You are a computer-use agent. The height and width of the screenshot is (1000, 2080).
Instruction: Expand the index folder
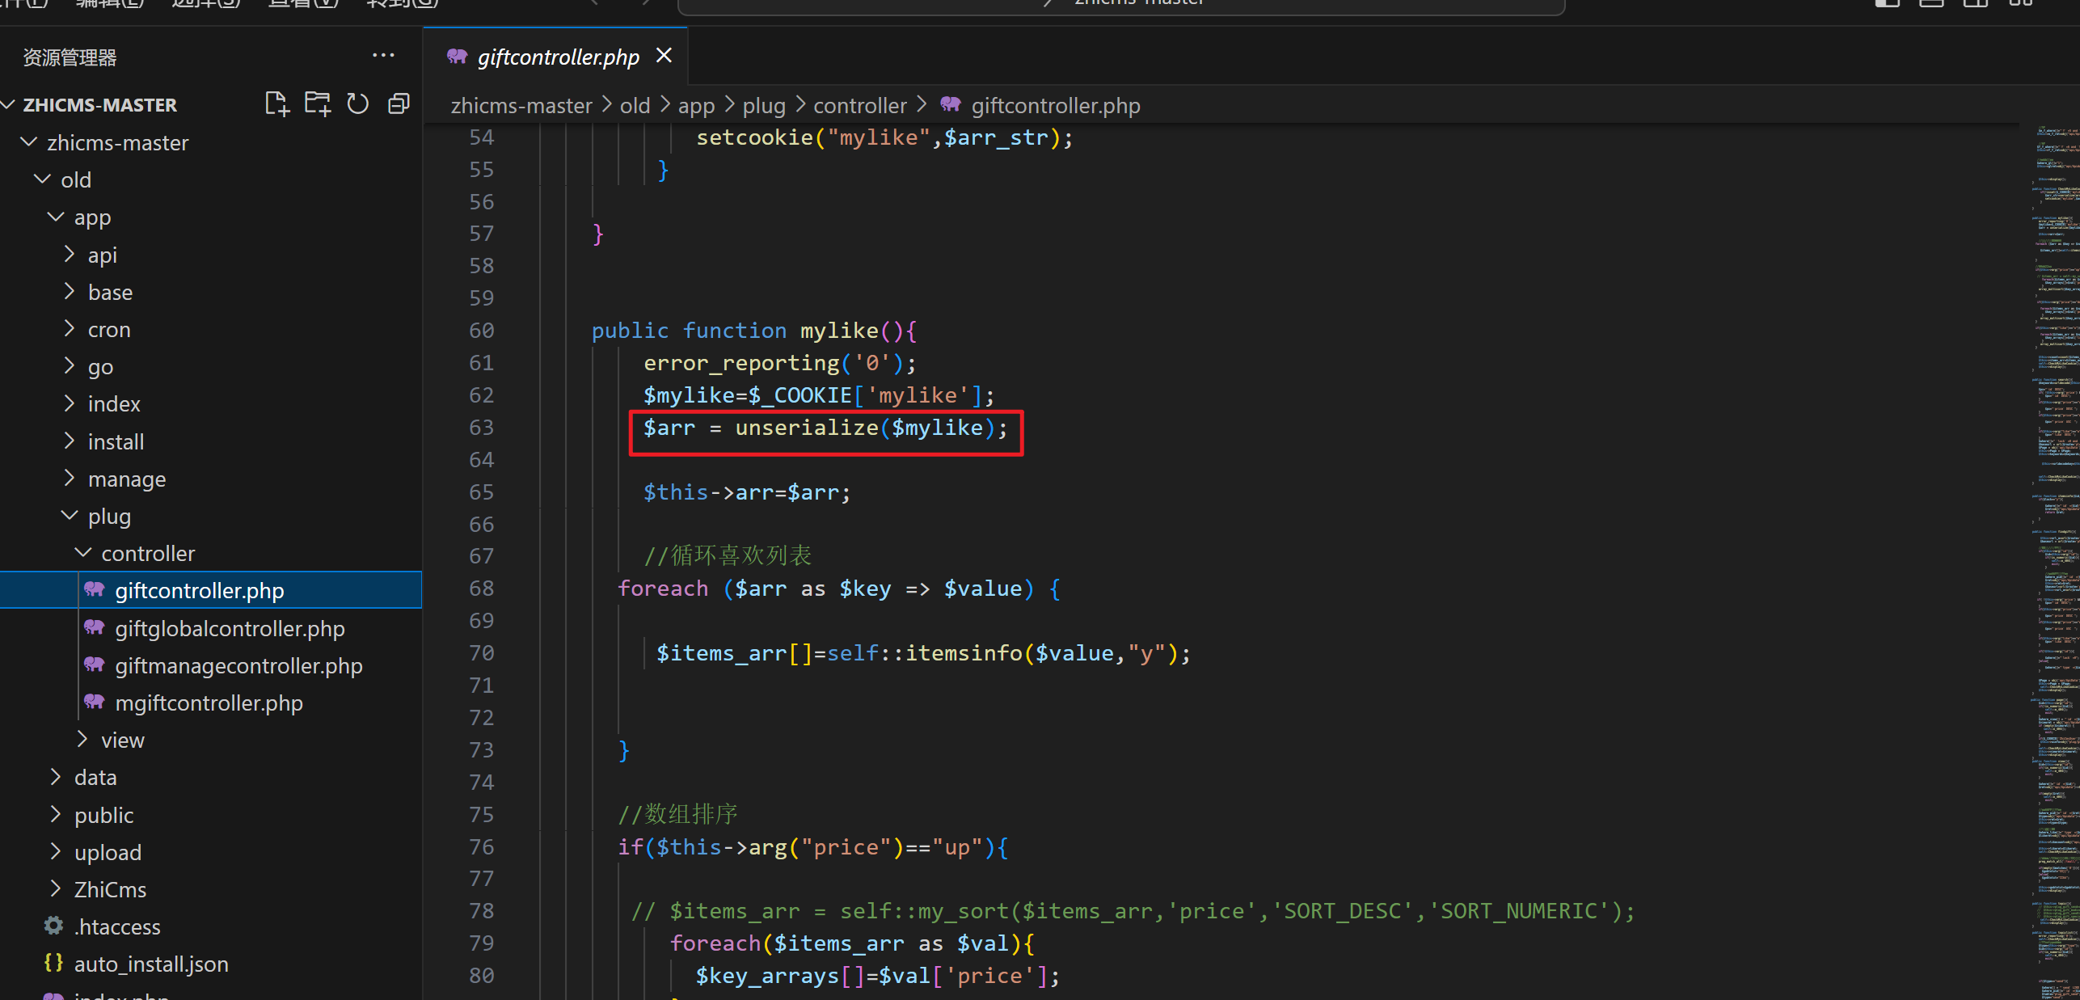[x=70, y=403]
